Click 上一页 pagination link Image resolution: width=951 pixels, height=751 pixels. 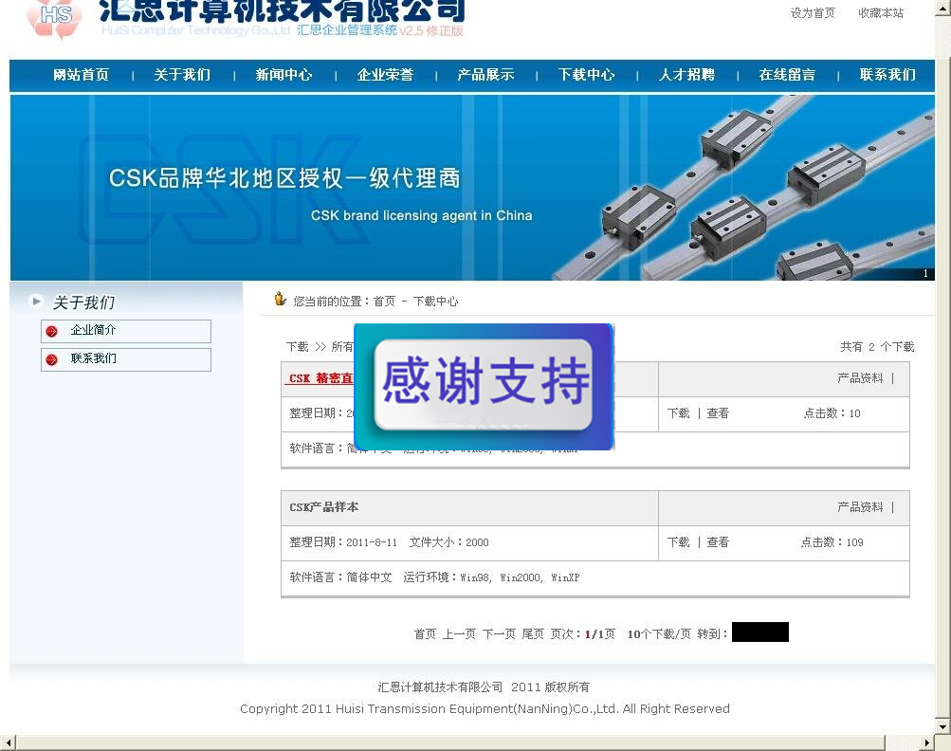459,634
